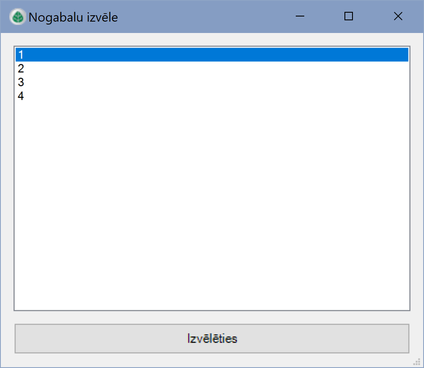Confirm selection with the Izvēlēties button
424x368 pixels.
[x=212, y=338]
